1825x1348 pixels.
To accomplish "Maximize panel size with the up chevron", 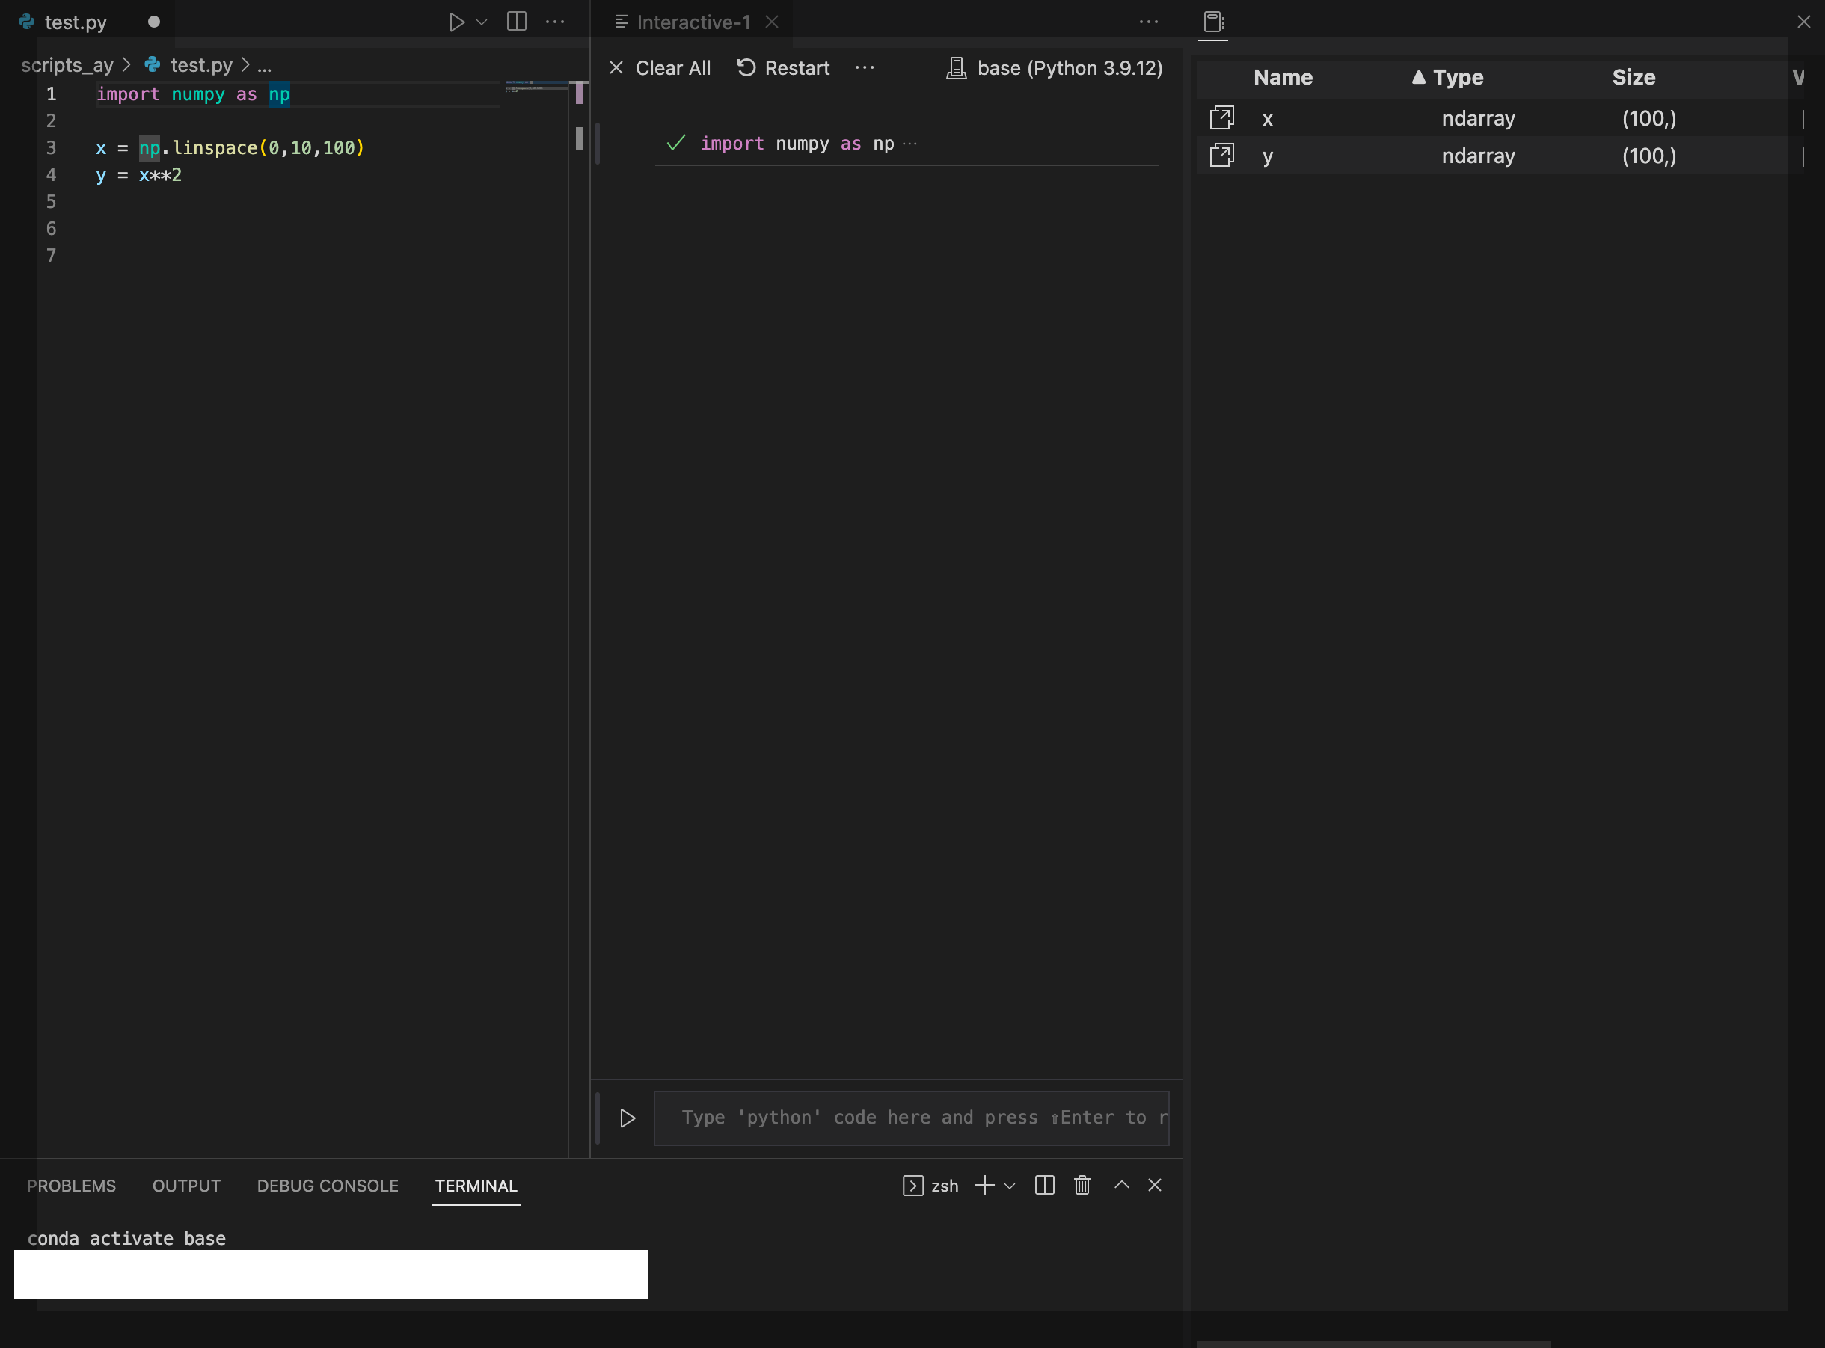I will [1122, 1185].
